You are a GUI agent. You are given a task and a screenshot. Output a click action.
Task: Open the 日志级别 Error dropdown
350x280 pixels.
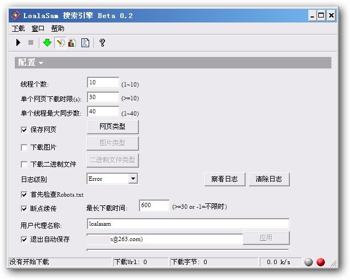[x=133, y=179]
